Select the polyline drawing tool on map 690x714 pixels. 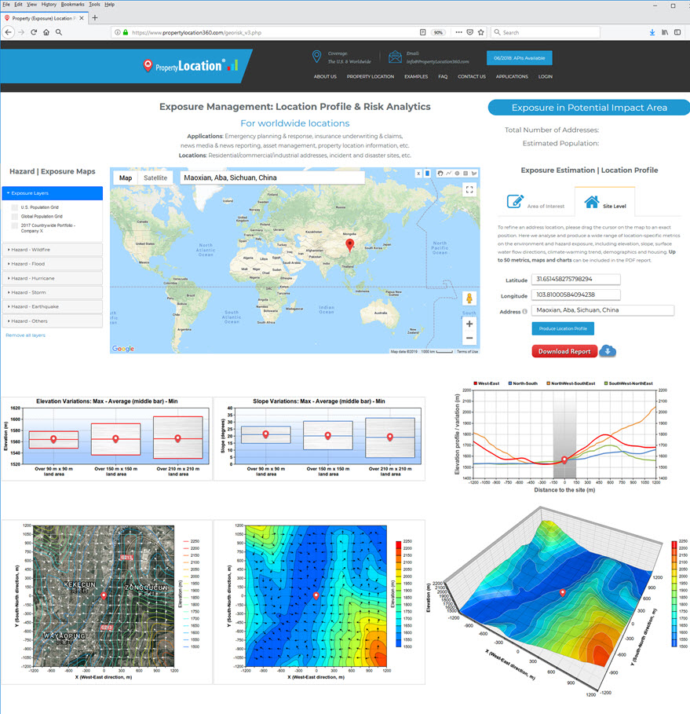449,174
